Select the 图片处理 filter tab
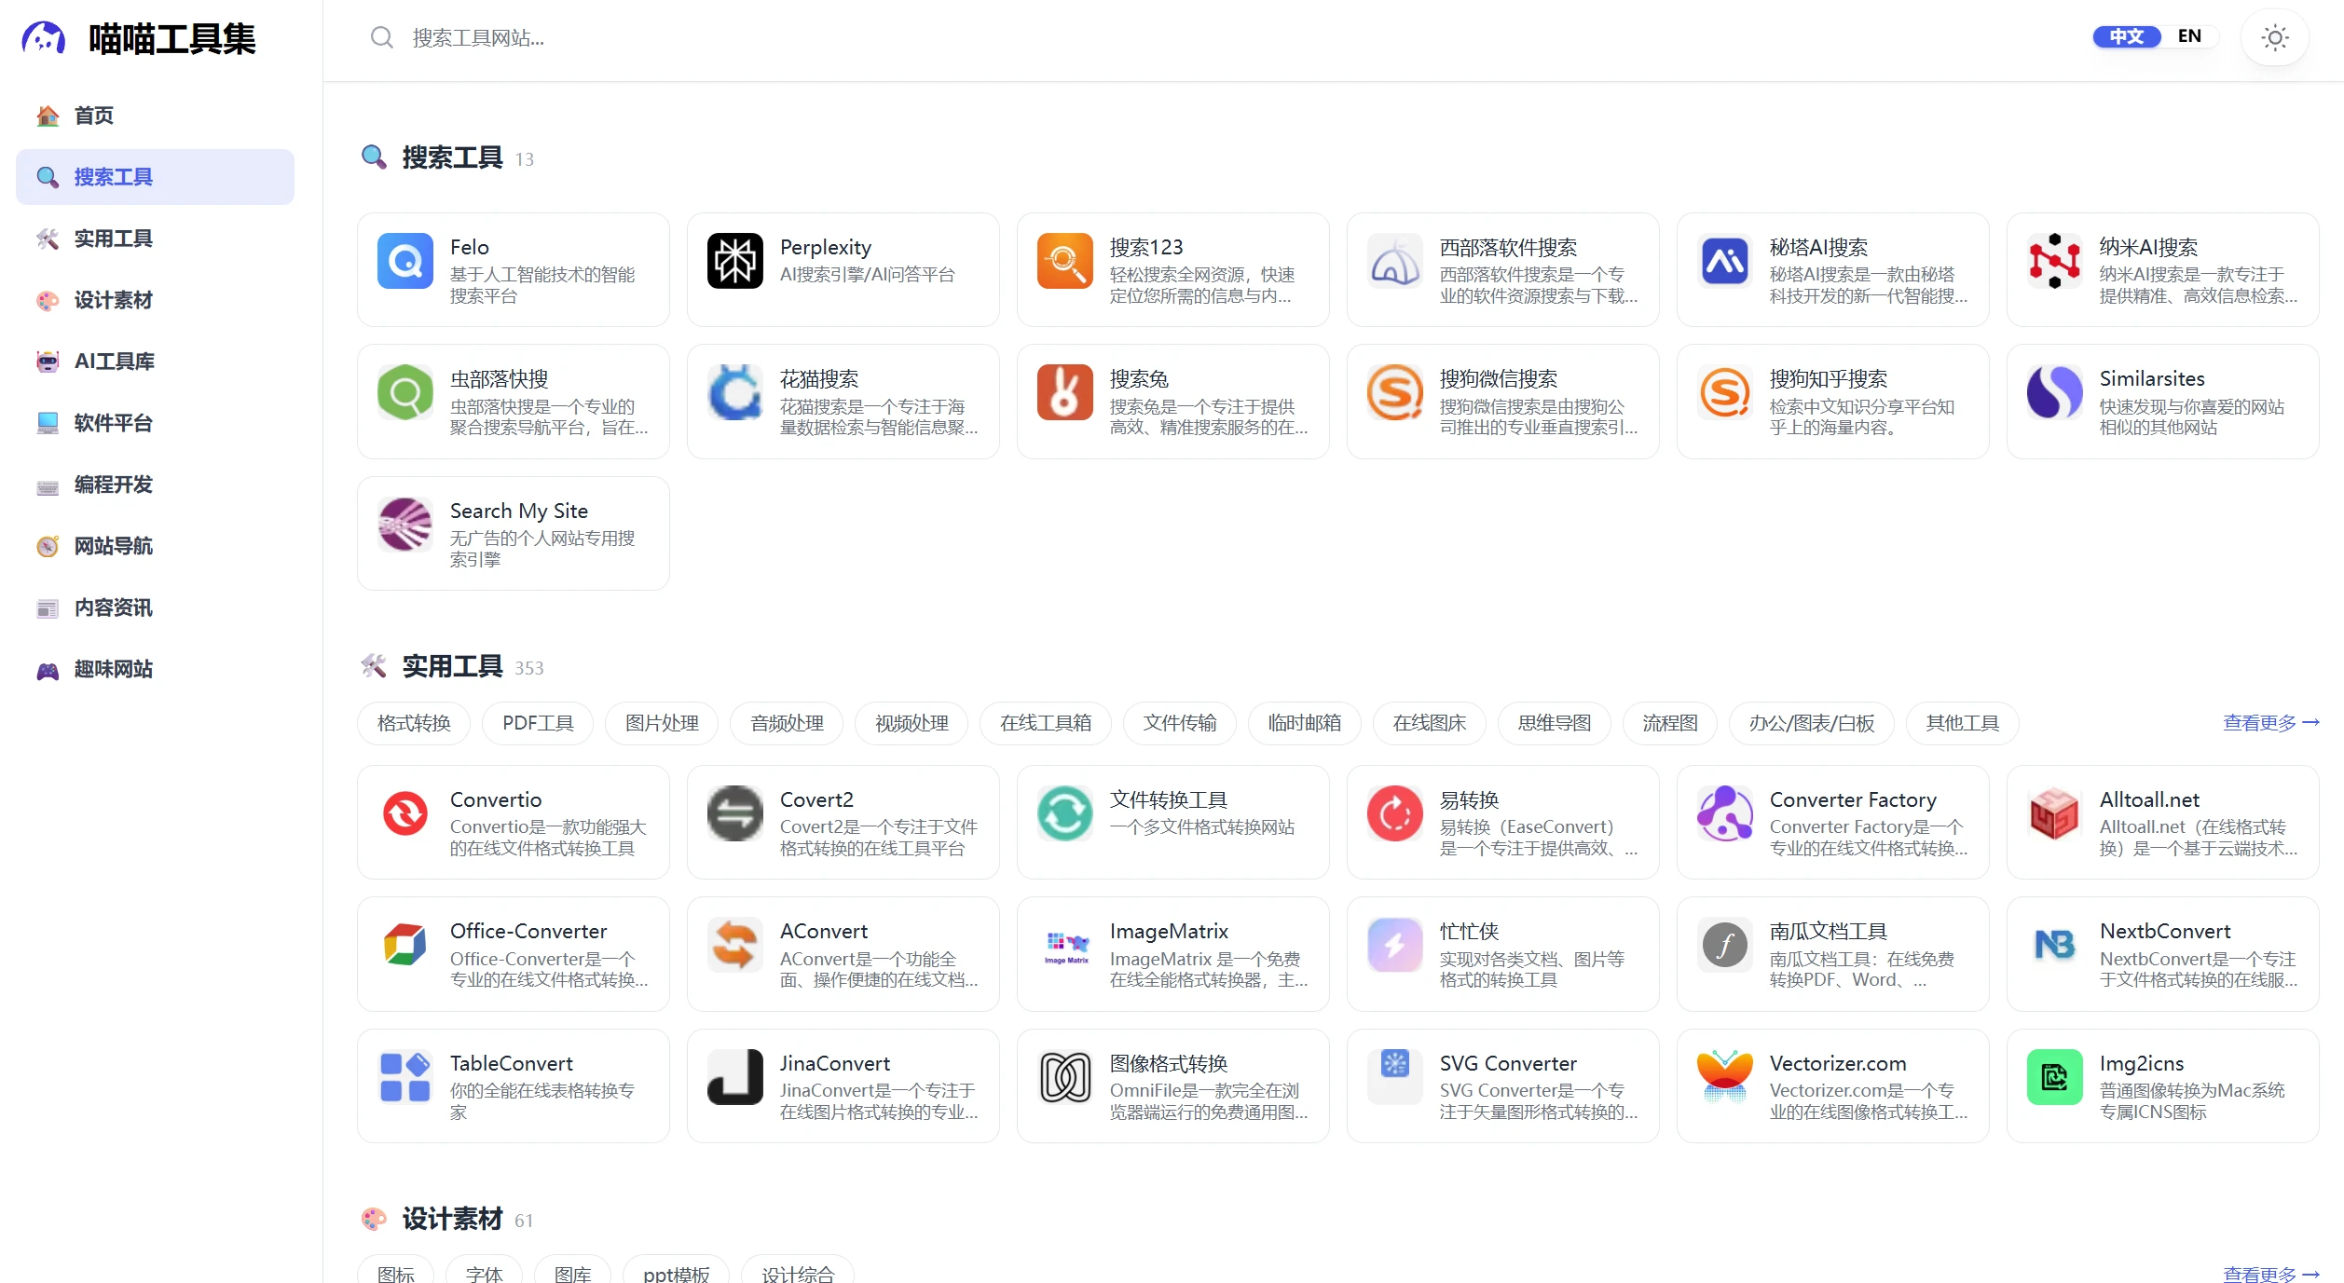The image size is (2344, 1283). [662, 723]
